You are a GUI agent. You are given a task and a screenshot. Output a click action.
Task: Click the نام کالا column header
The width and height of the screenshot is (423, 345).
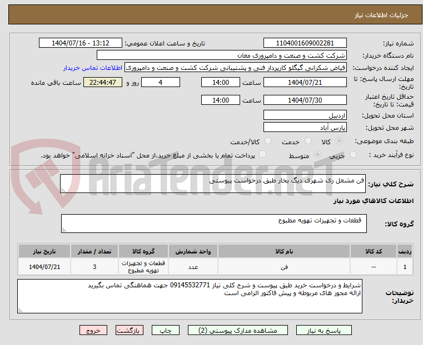click(284, 251)
